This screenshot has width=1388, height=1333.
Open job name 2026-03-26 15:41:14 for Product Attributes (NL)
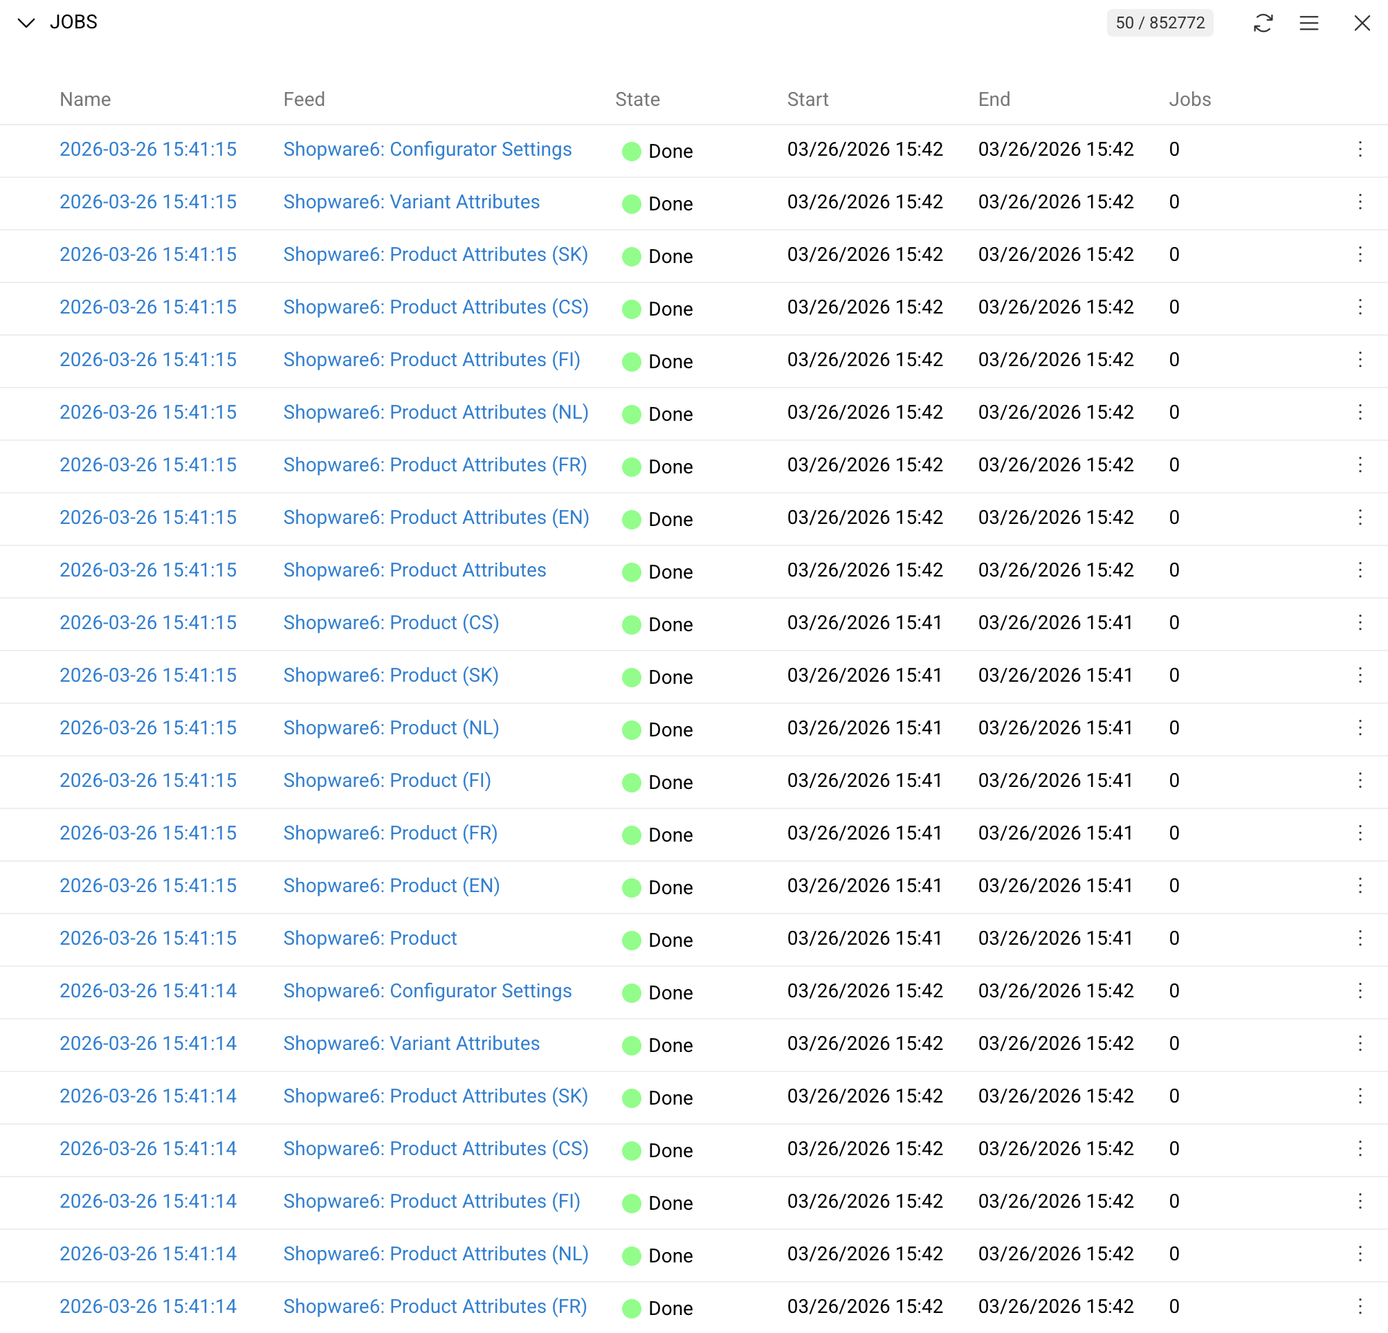[148, 1253]
